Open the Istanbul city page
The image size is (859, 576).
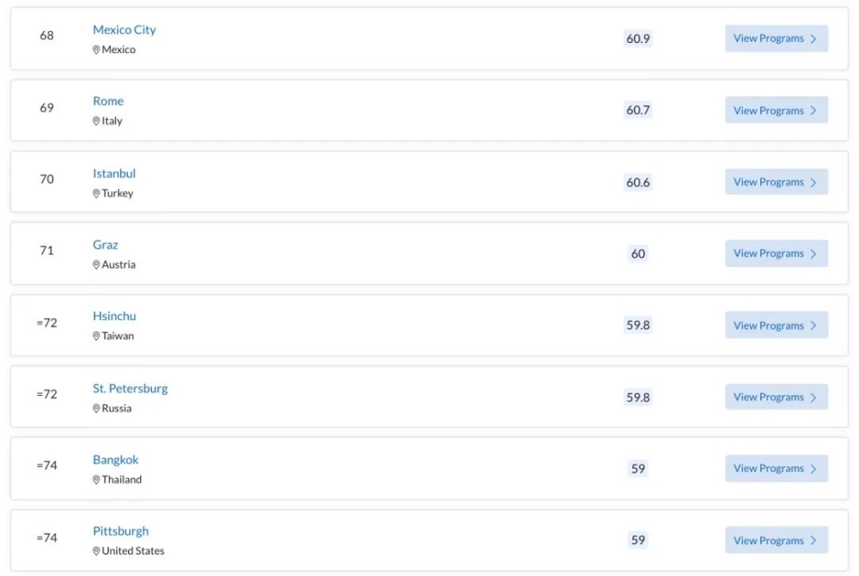point(114,173)
